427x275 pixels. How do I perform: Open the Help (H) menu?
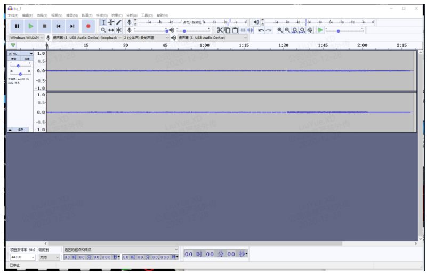point(162,15)
